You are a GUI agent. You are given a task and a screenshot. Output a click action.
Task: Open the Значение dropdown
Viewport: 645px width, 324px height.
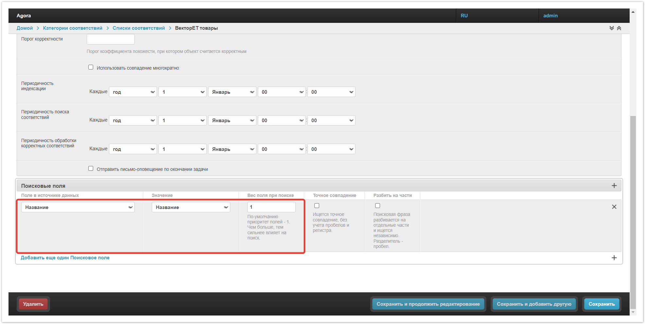[x=191, y=207]
